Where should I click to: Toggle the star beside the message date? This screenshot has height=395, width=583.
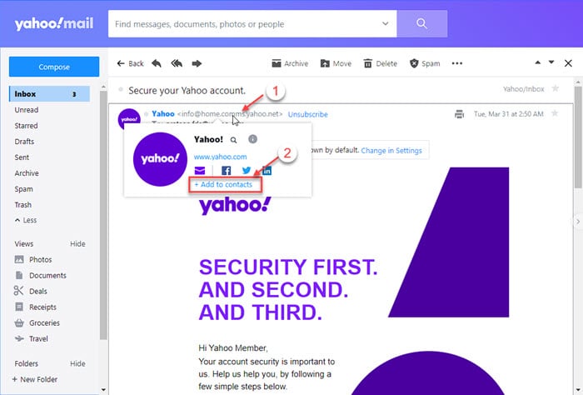tap(555, 113)
